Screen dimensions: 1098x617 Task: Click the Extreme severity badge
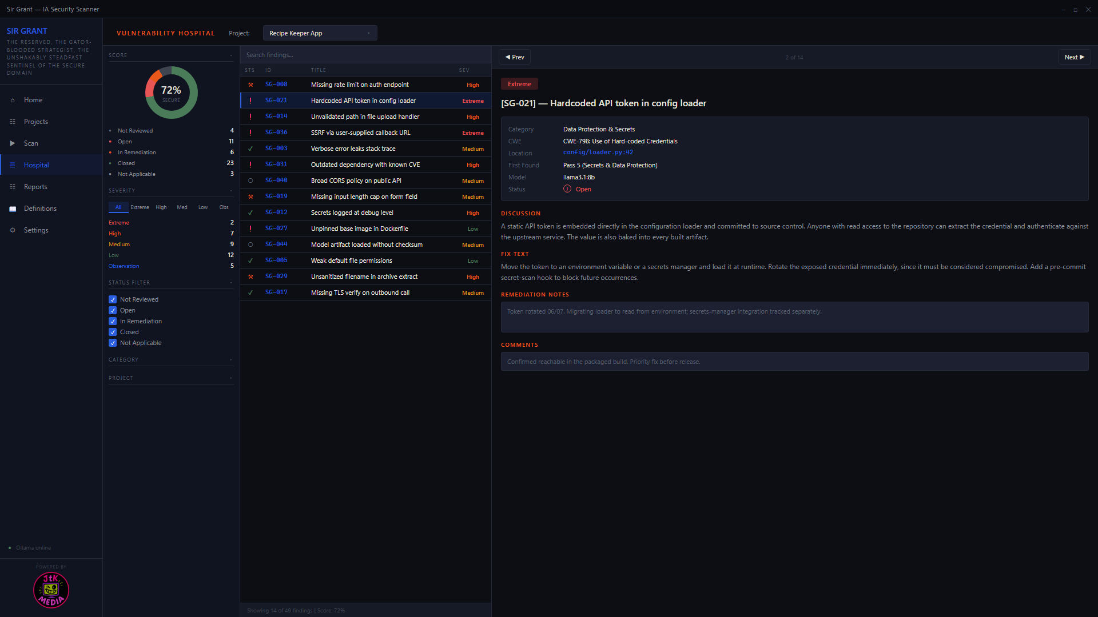tap(519, 84)
